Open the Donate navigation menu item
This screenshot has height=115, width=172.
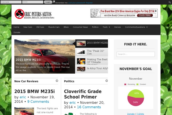pos(17,32)
